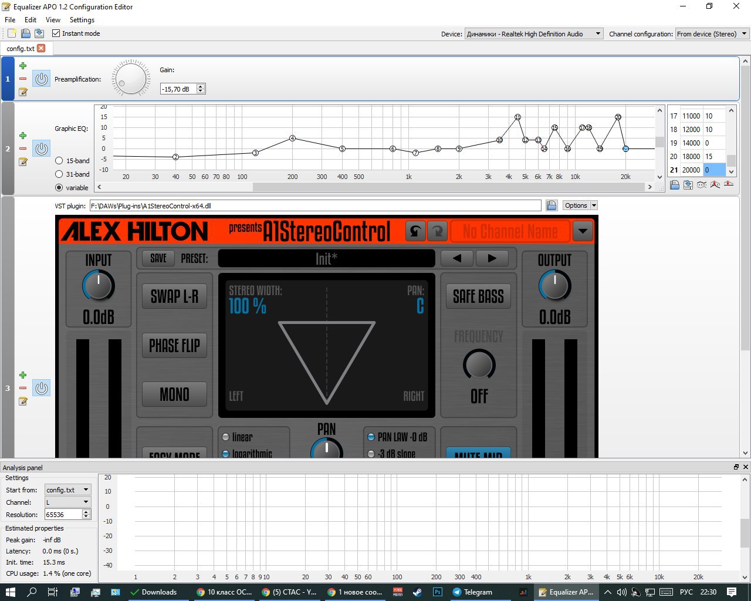Remove the Graphic EQ filter
Image resolution: width=751 pixels, height=601 pixels.
click(23, 148)
